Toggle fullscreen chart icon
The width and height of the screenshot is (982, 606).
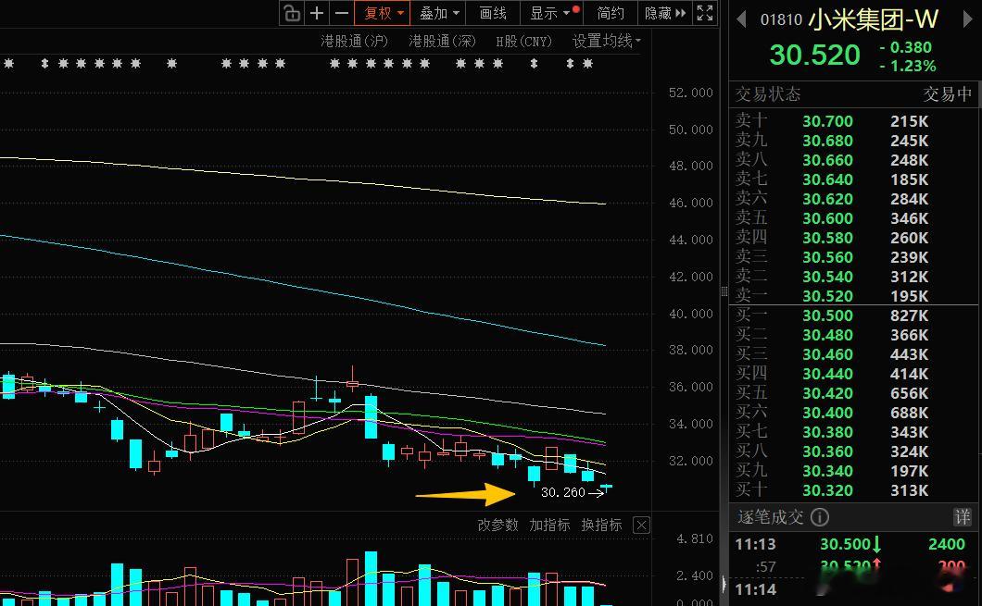coord(705,13)
